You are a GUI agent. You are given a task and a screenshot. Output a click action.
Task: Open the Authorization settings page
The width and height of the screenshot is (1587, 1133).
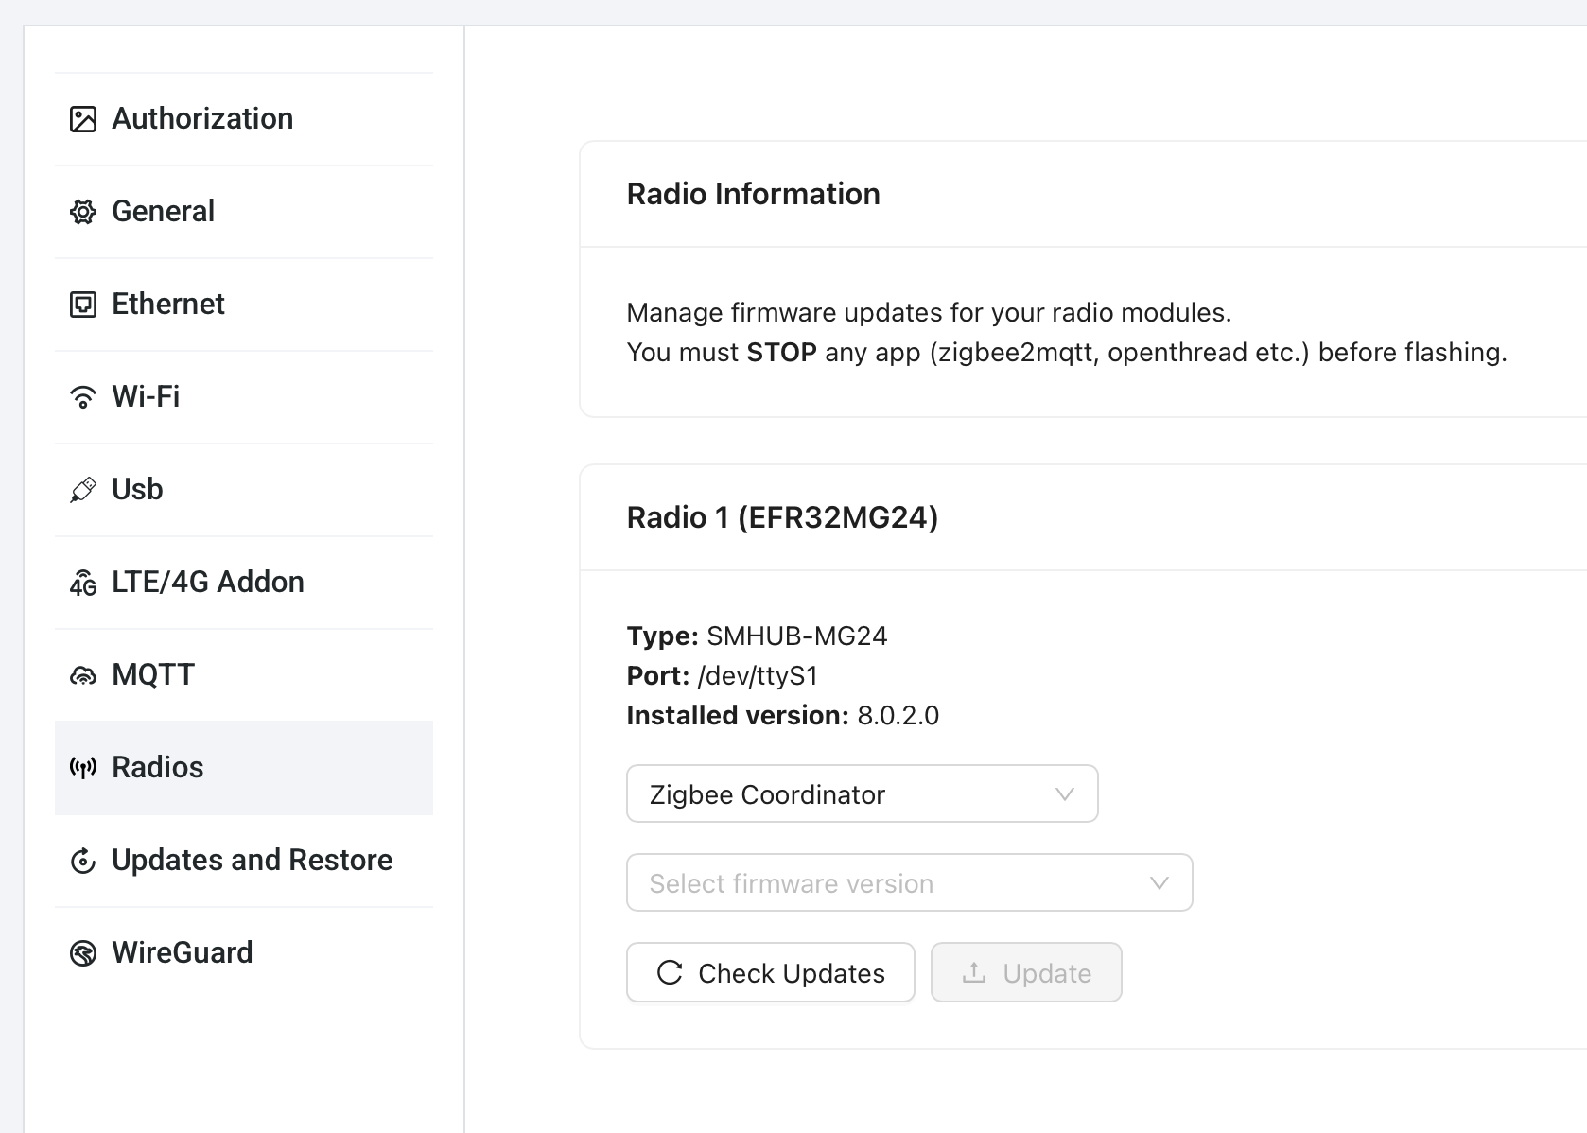pyautogui.click(x=244, y=119)
